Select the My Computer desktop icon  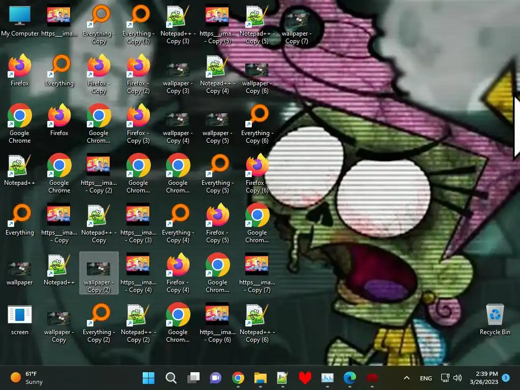pyautogui.click(x=20, y=20)
